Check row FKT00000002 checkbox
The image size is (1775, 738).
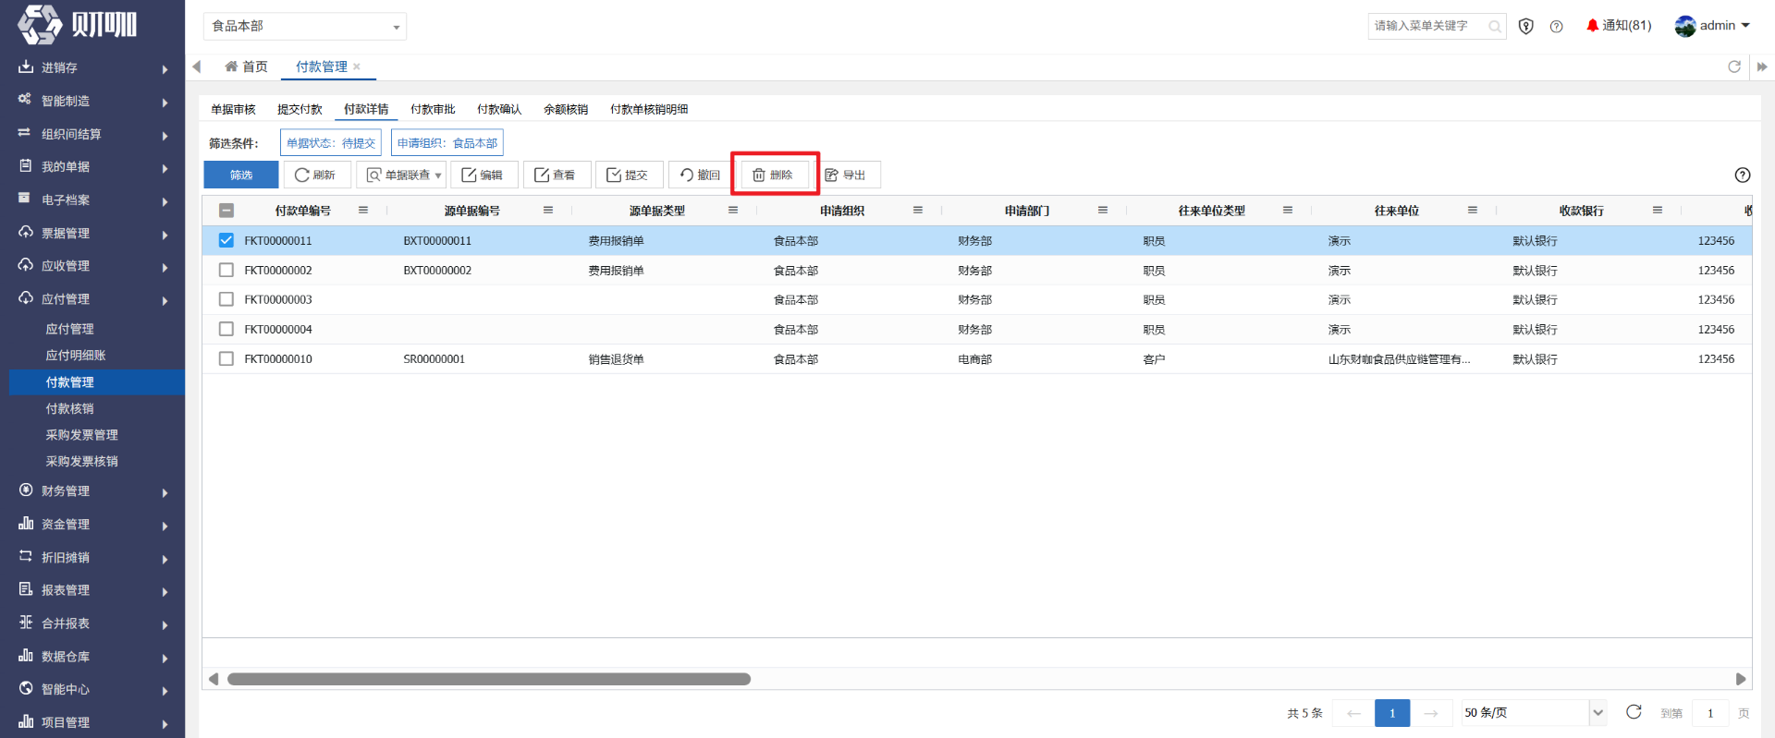point(226,270)
